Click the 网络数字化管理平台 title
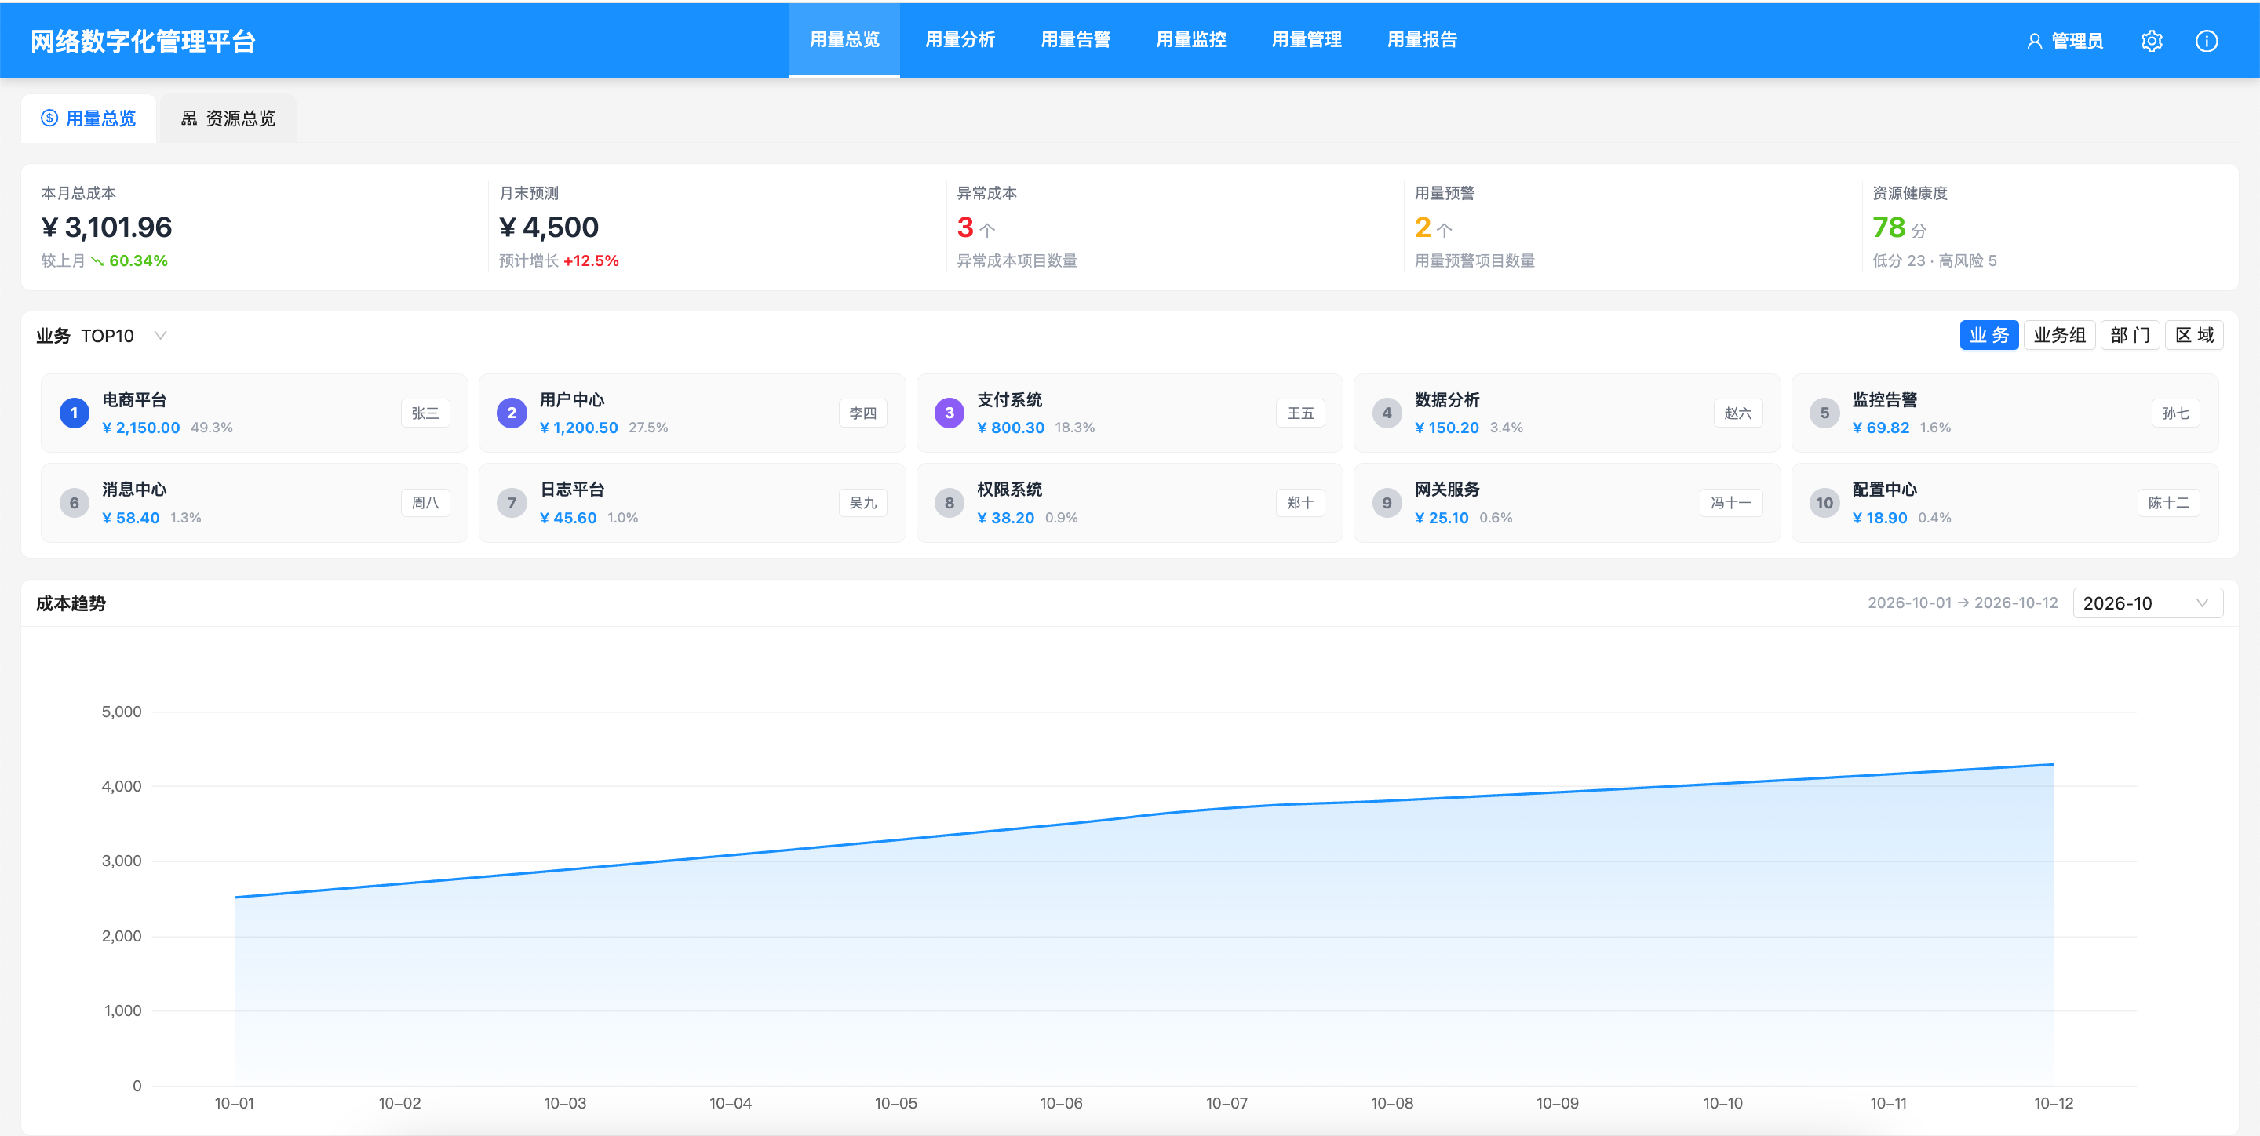The height and width of the screenshot is (1136, 2260). pos(143,42)
